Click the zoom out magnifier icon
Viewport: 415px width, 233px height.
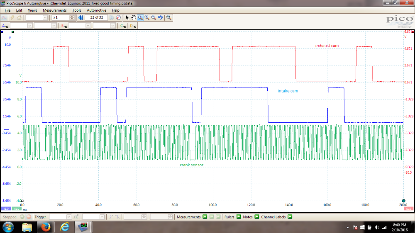click(x=154, y=18)
